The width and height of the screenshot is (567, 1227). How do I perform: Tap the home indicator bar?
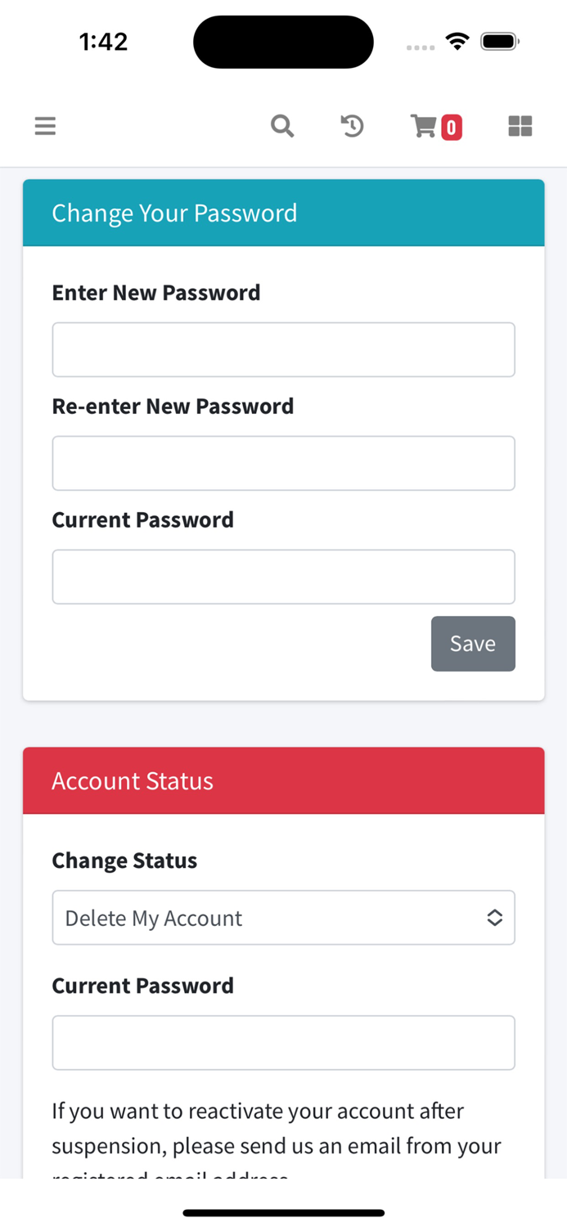[x=283, y=1212]
